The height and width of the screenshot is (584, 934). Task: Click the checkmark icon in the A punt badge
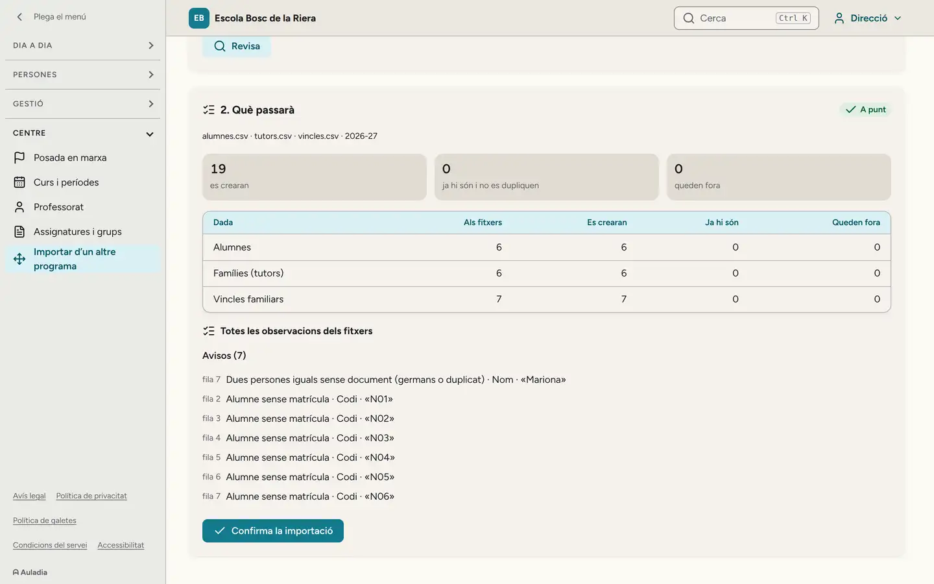pyautogui.click(x=850, y=110)
